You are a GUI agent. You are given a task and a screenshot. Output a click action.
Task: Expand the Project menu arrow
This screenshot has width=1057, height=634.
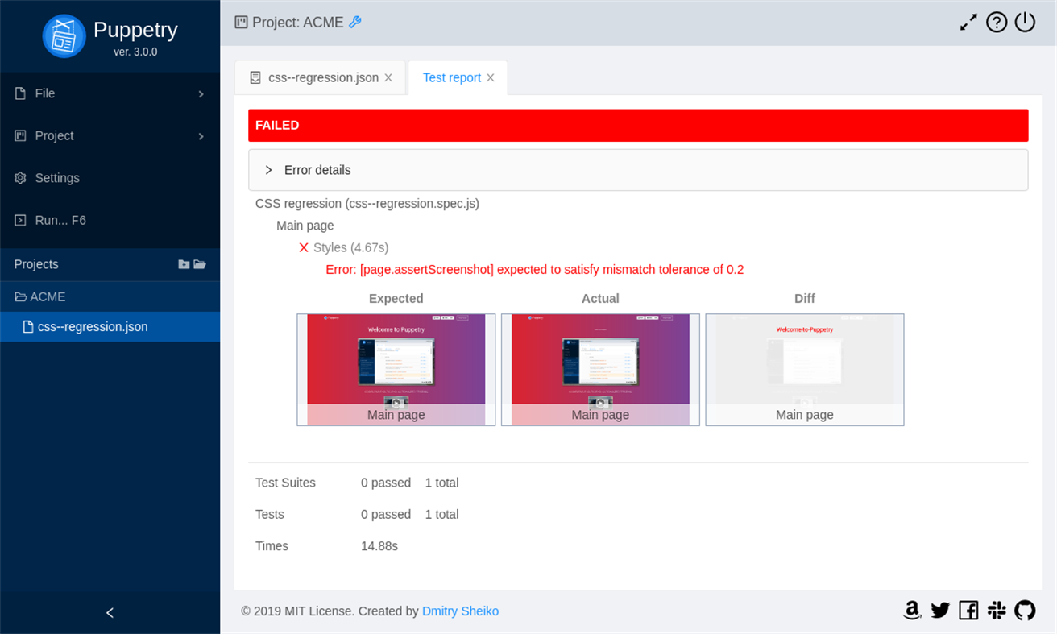(201, 136)
